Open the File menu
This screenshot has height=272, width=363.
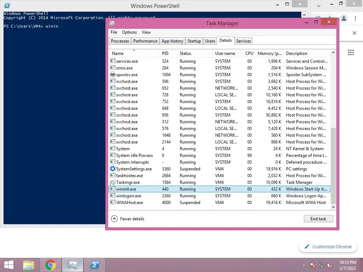pos(114,32)
